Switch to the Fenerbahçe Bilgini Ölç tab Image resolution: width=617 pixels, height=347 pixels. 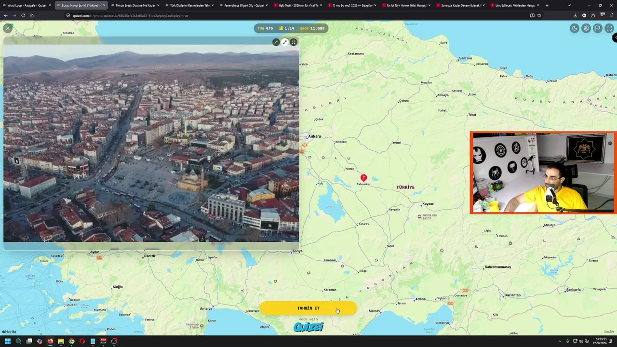point(243,5)
